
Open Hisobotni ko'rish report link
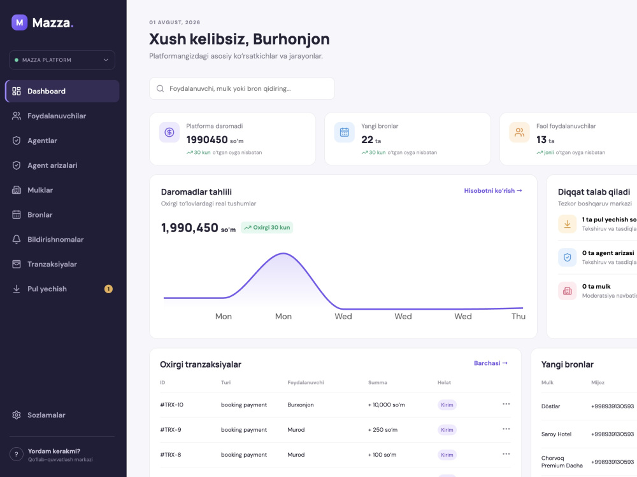(493, 191)
